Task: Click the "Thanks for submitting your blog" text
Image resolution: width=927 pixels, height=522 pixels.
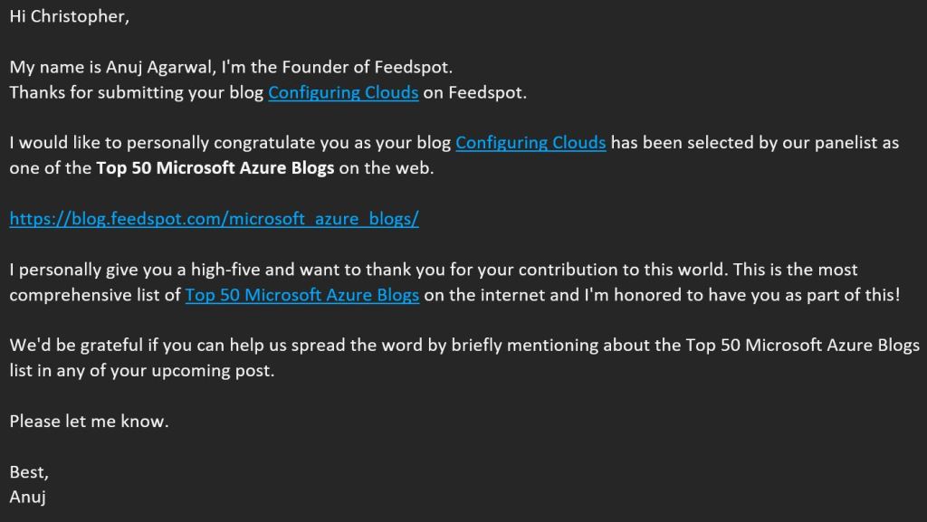Action: click(136, 92)
